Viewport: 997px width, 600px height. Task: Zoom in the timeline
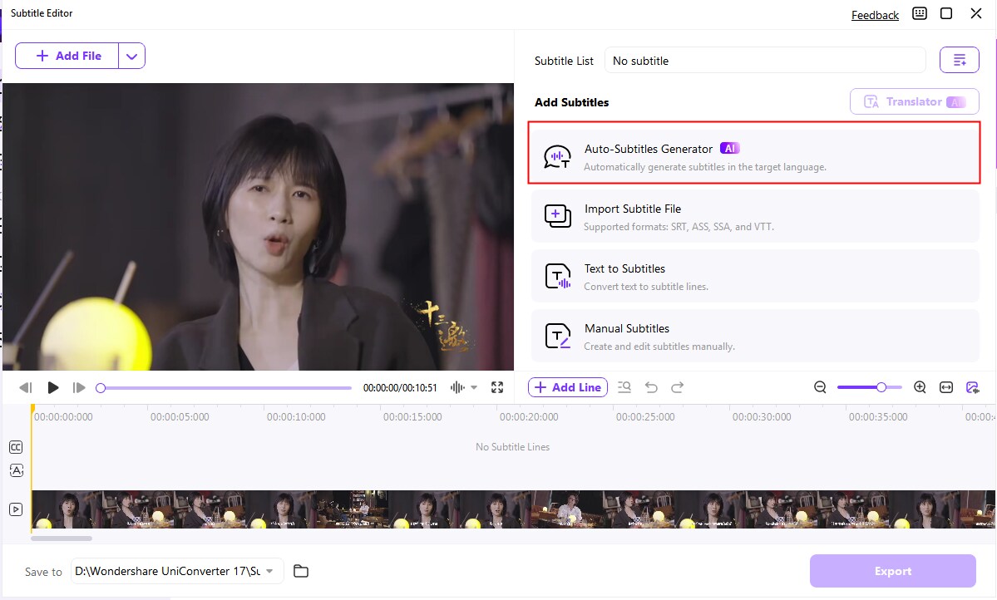pyautogui.click(x=920, y=387)
